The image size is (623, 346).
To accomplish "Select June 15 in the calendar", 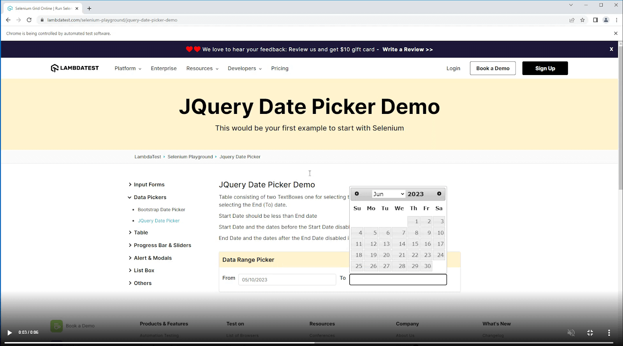I will pyautogui.click(x=414, y=244).
